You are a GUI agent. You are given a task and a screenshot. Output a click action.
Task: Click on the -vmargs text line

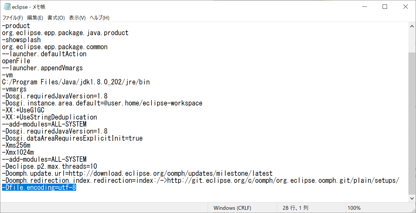pyautogui.click(x=14, y=89)
